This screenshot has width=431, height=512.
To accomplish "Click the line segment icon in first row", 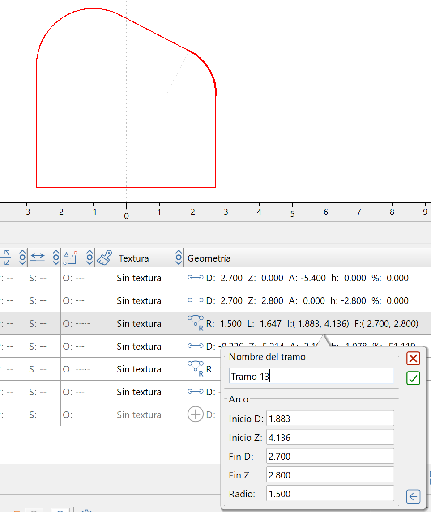I will pyautogui.click(x=196, y=278).
